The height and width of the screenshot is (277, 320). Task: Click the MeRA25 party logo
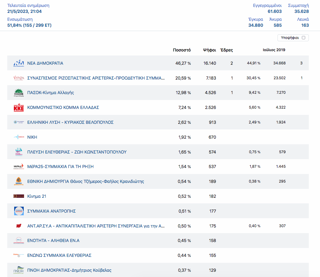[x=19, y=167]
